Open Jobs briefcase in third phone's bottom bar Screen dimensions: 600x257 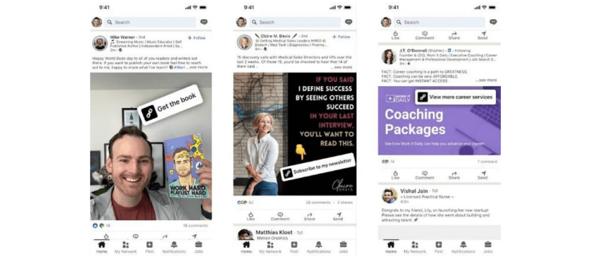coord(488,247)
